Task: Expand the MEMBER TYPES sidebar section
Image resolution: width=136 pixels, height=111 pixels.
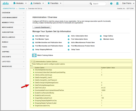Action: (x=13, y=23)
